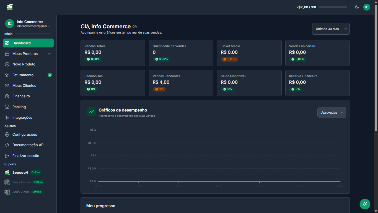This screenshot has width=378, height=213.
Task: Click the R$ 0,00 / 10K progress bar
Action: pyautogui.click(x=333, y=7)
